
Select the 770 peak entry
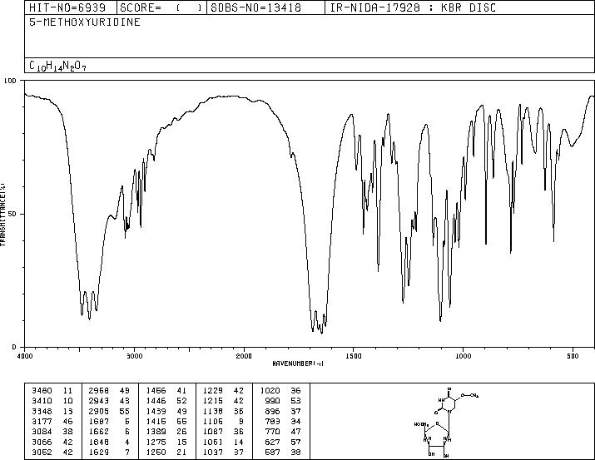(283, 432)
